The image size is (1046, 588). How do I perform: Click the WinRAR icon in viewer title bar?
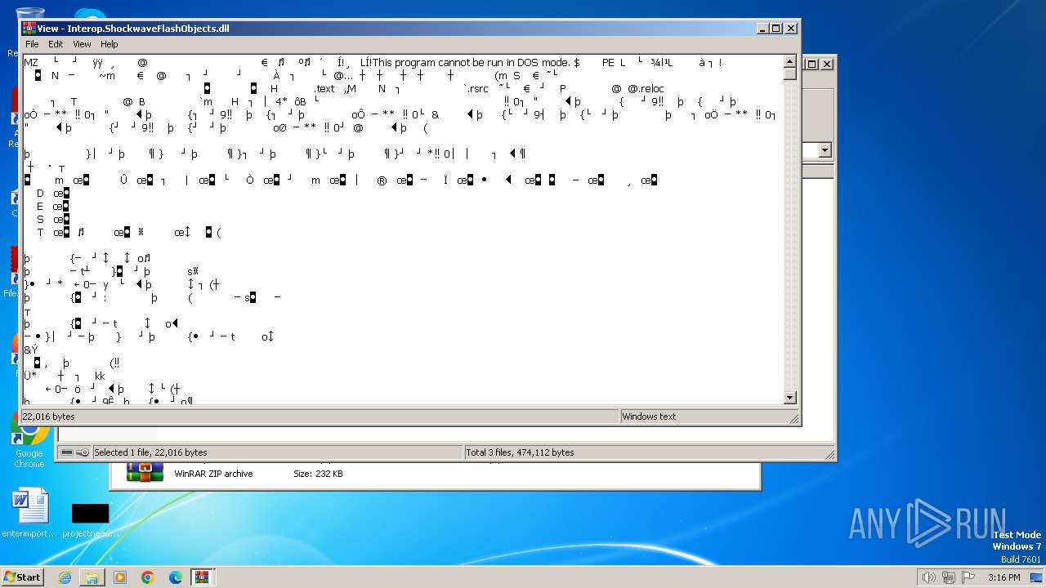coord(29,28)
